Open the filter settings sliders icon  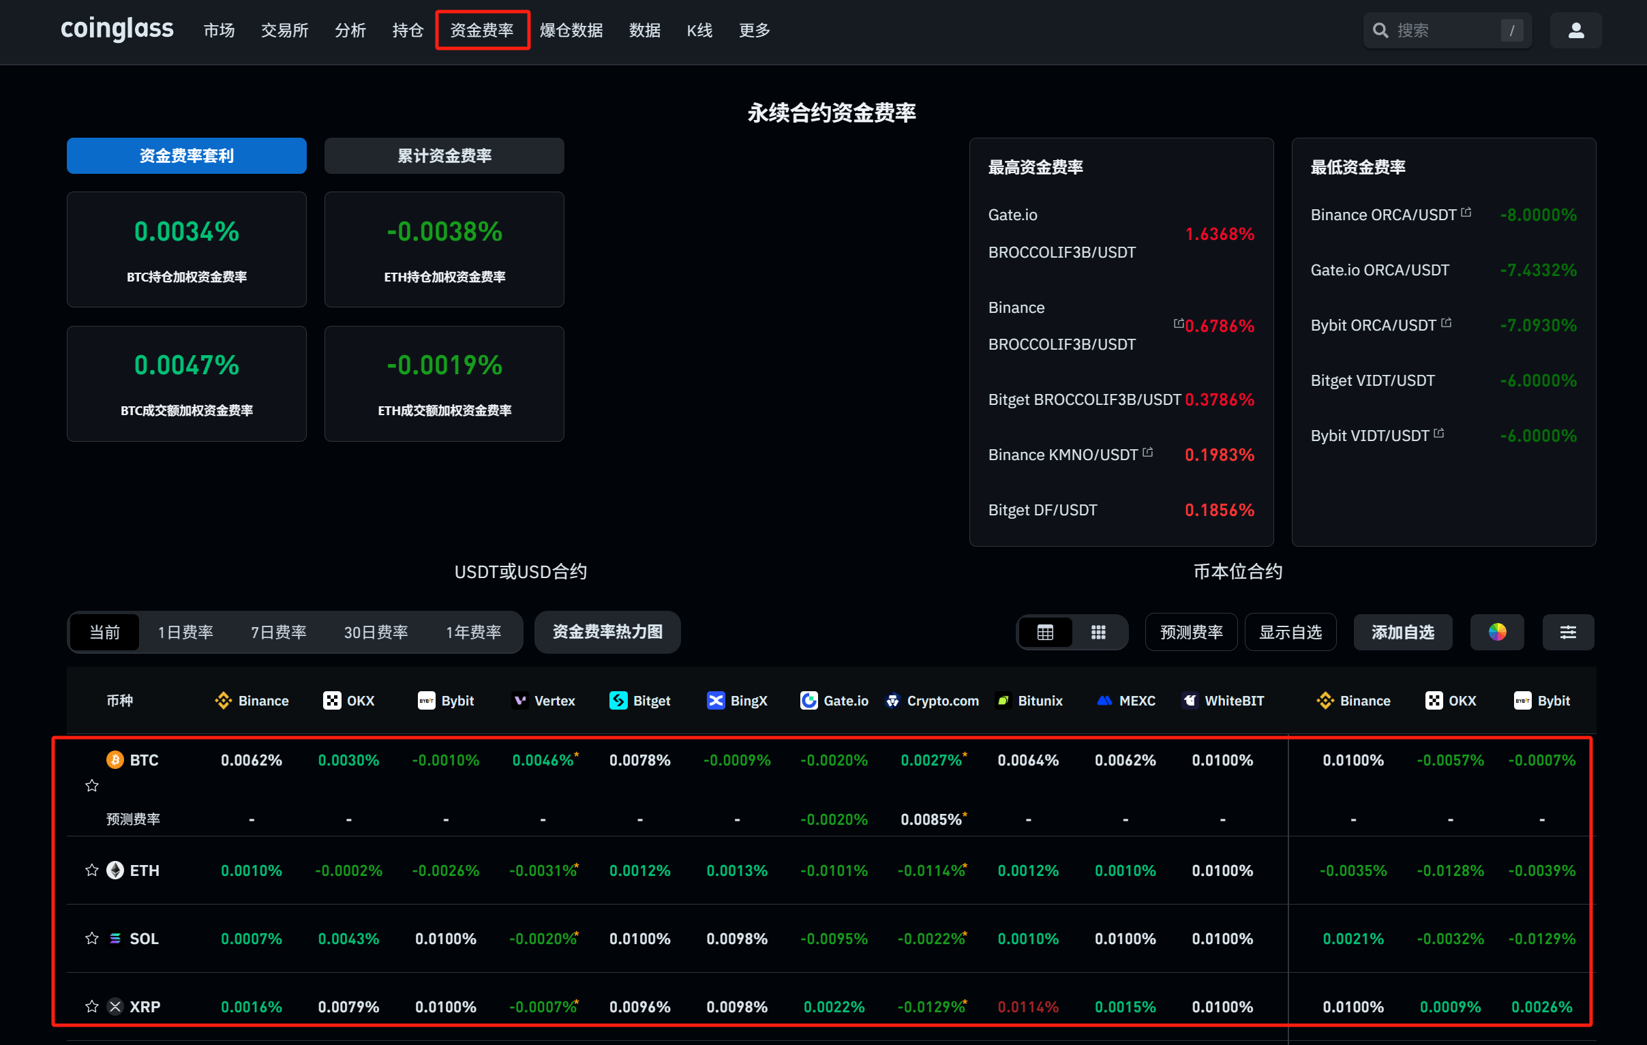pos(1568,632)
